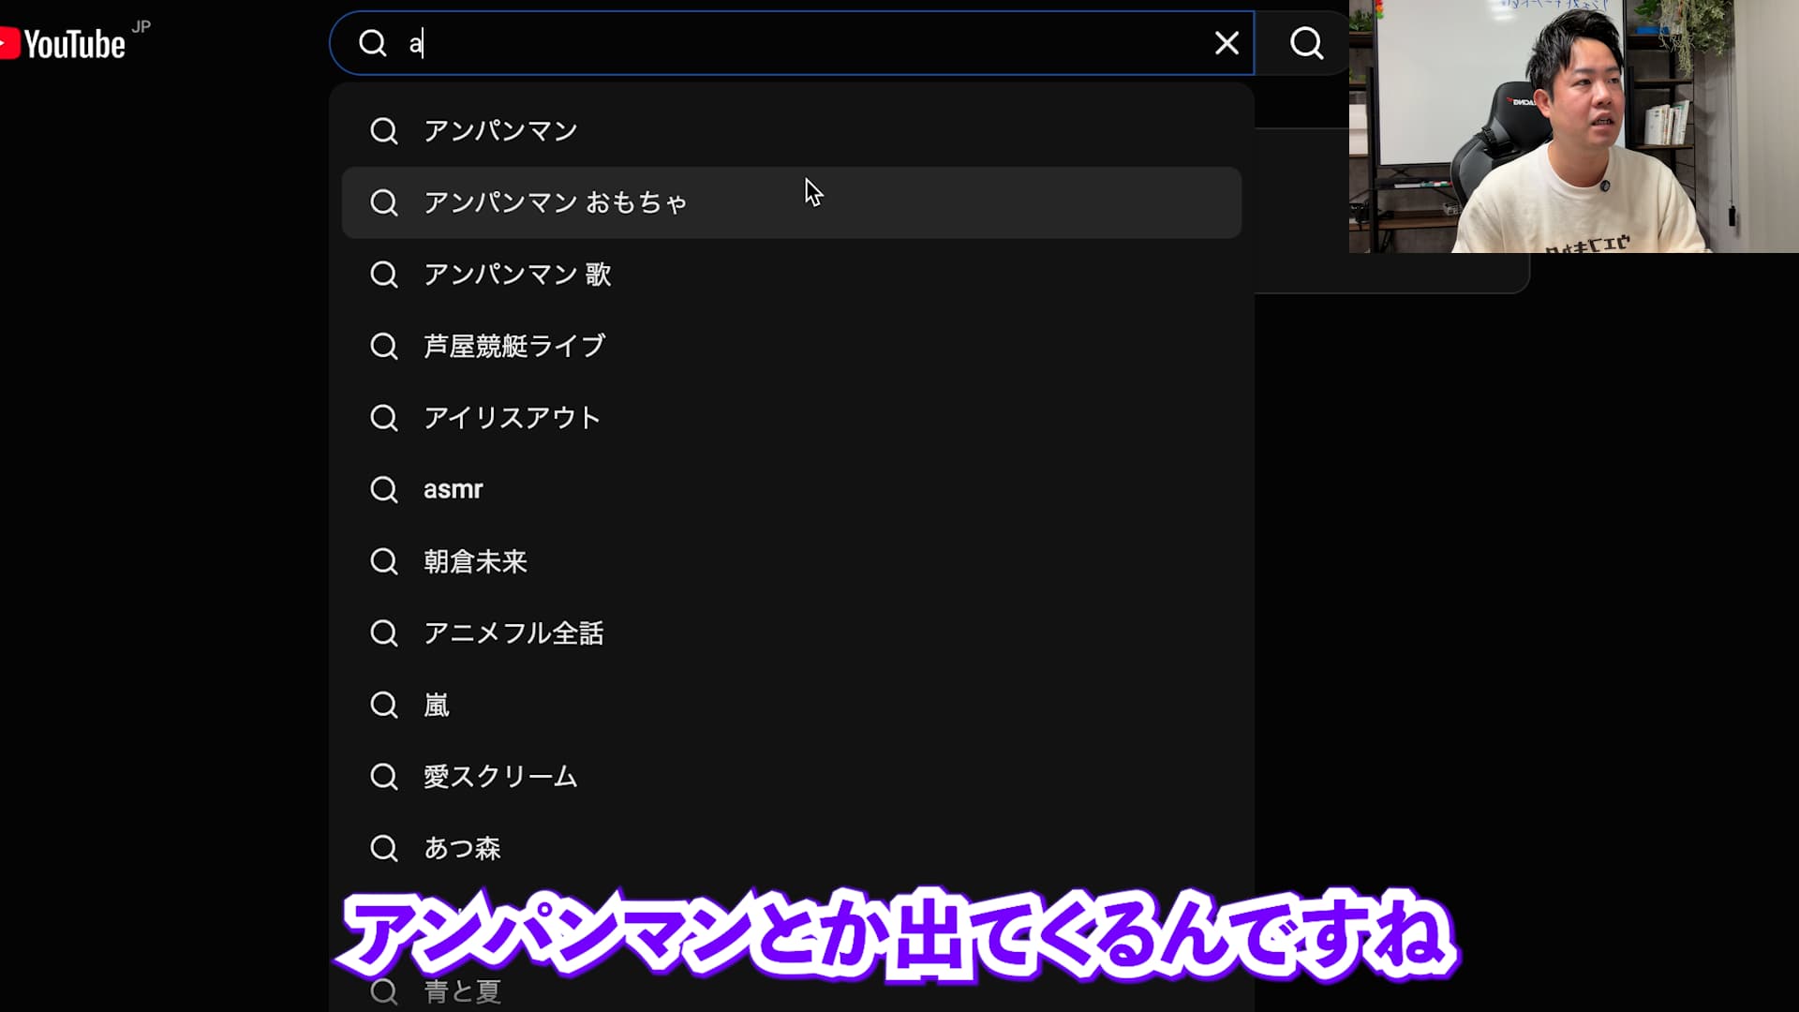Image resolution: width=1799 pixels, height=1012 pixels.
Task: Choose アニメフル全話 suggestion
Action: pos(513,633)
